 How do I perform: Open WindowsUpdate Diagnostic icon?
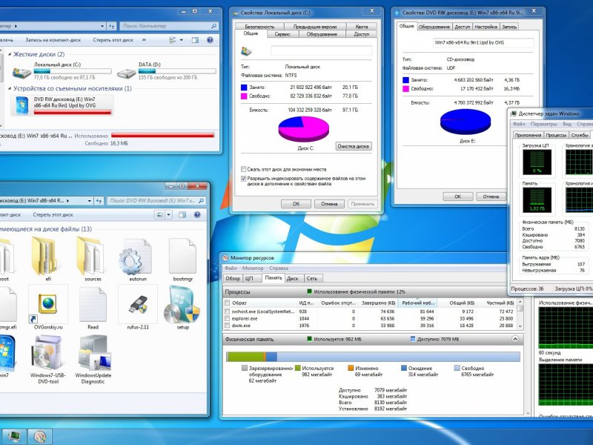pyautogui.click(x=93, y=353)
